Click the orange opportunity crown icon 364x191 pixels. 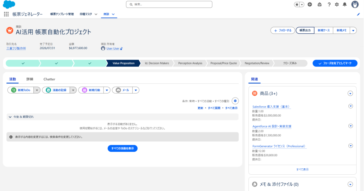[10, 30]
